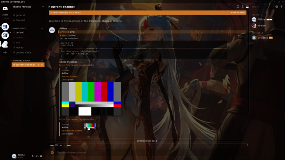Open the help question mark icon
Image resolution: width=285 pixels, height=160 pixels.
281,7
